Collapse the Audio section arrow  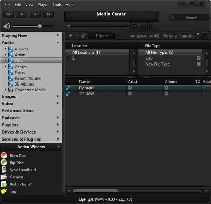coord(58,42)
